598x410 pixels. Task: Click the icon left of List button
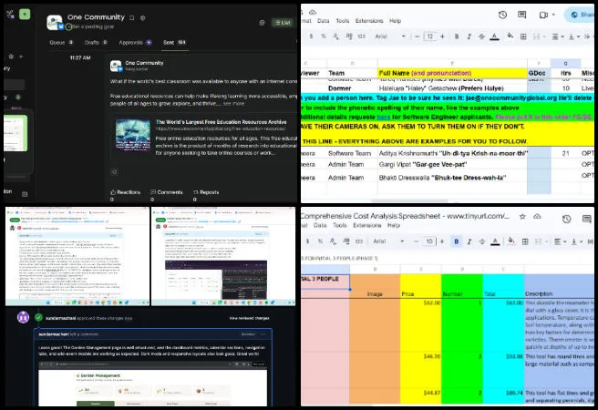tap(262, 23)
